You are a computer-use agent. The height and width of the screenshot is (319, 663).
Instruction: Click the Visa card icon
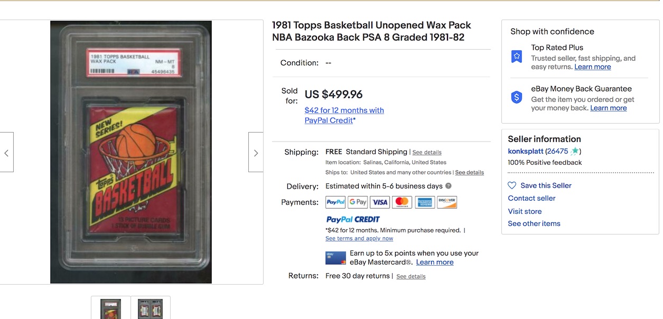[380, 202]
